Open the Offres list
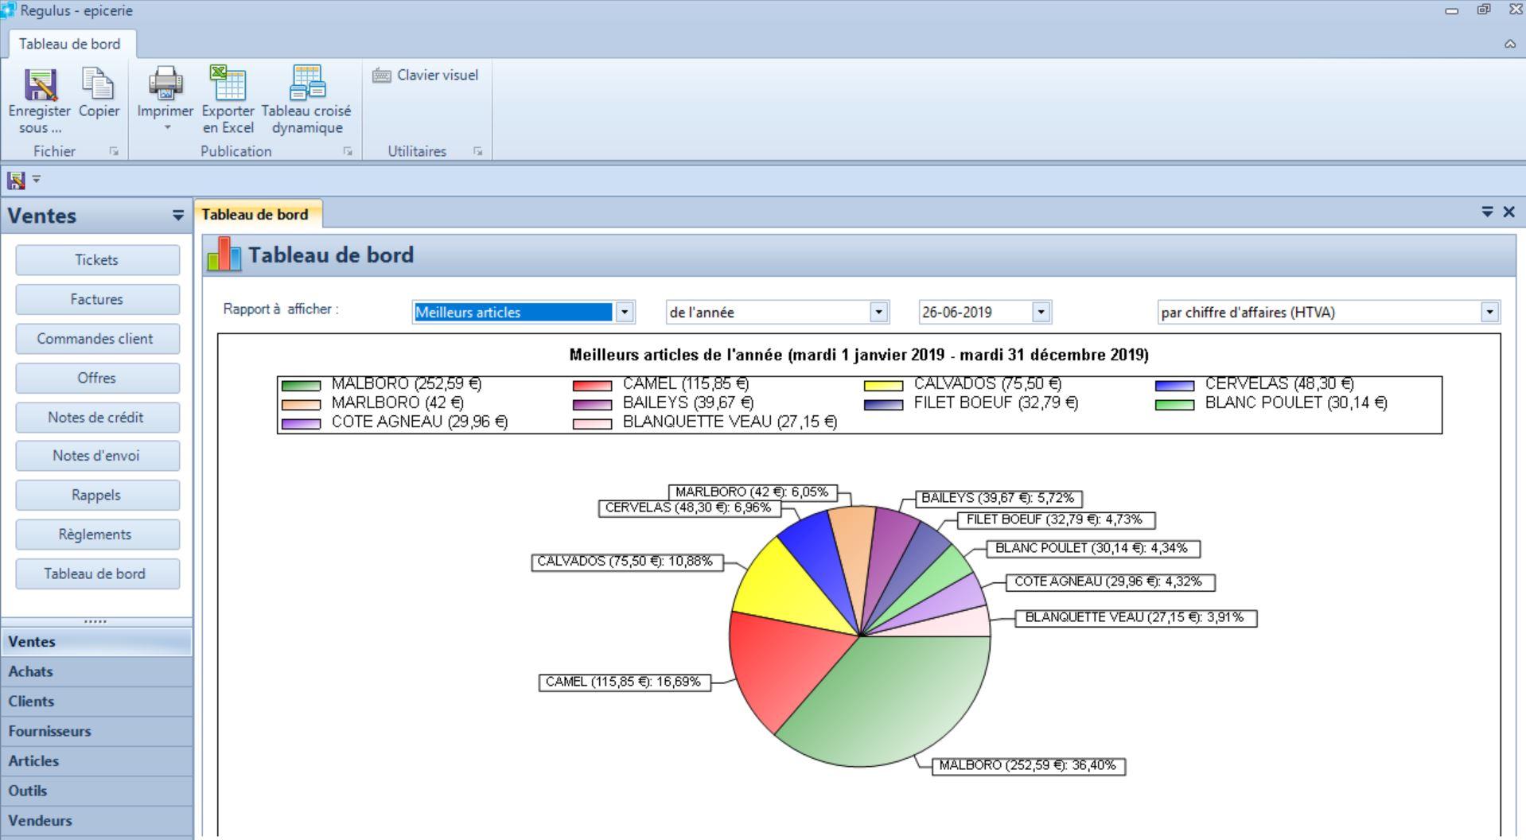Viewport: 1526px width, 840px height. 97,378
